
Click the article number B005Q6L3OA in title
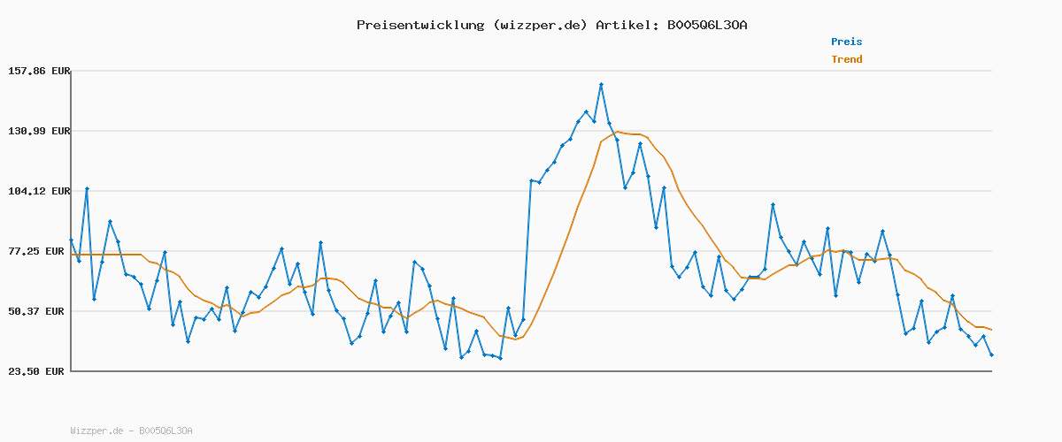[x=707, y=25]
